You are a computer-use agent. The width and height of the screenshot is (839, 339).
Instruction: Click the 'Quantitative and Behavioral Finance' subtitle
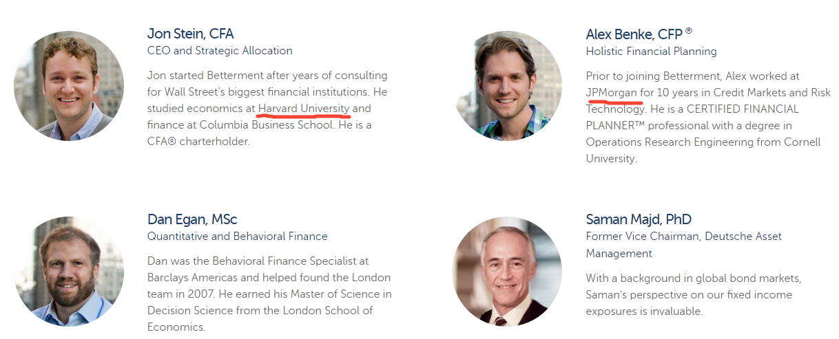(x=238, y=237)
